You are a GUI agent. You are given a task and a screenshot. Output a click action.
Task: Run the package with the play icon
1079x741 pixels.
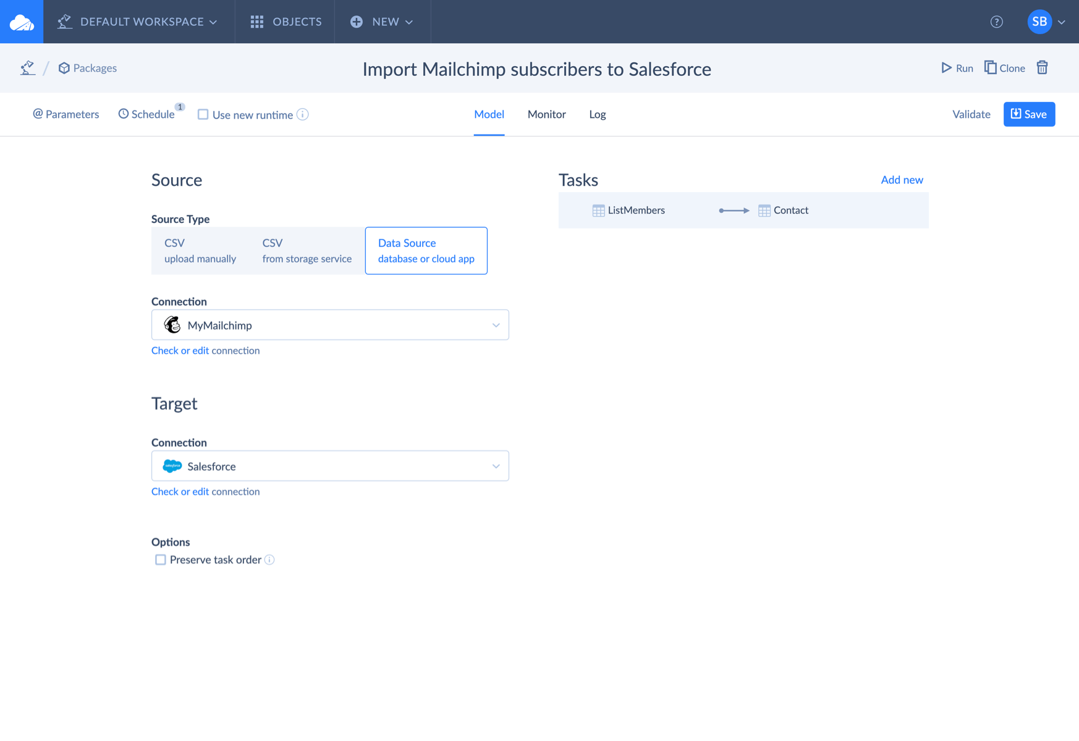pyautogui.click(x=957, y=68)
